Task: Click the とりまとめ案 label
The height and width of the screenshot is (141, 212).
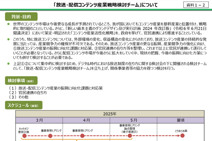Action: tap(181, 131)
